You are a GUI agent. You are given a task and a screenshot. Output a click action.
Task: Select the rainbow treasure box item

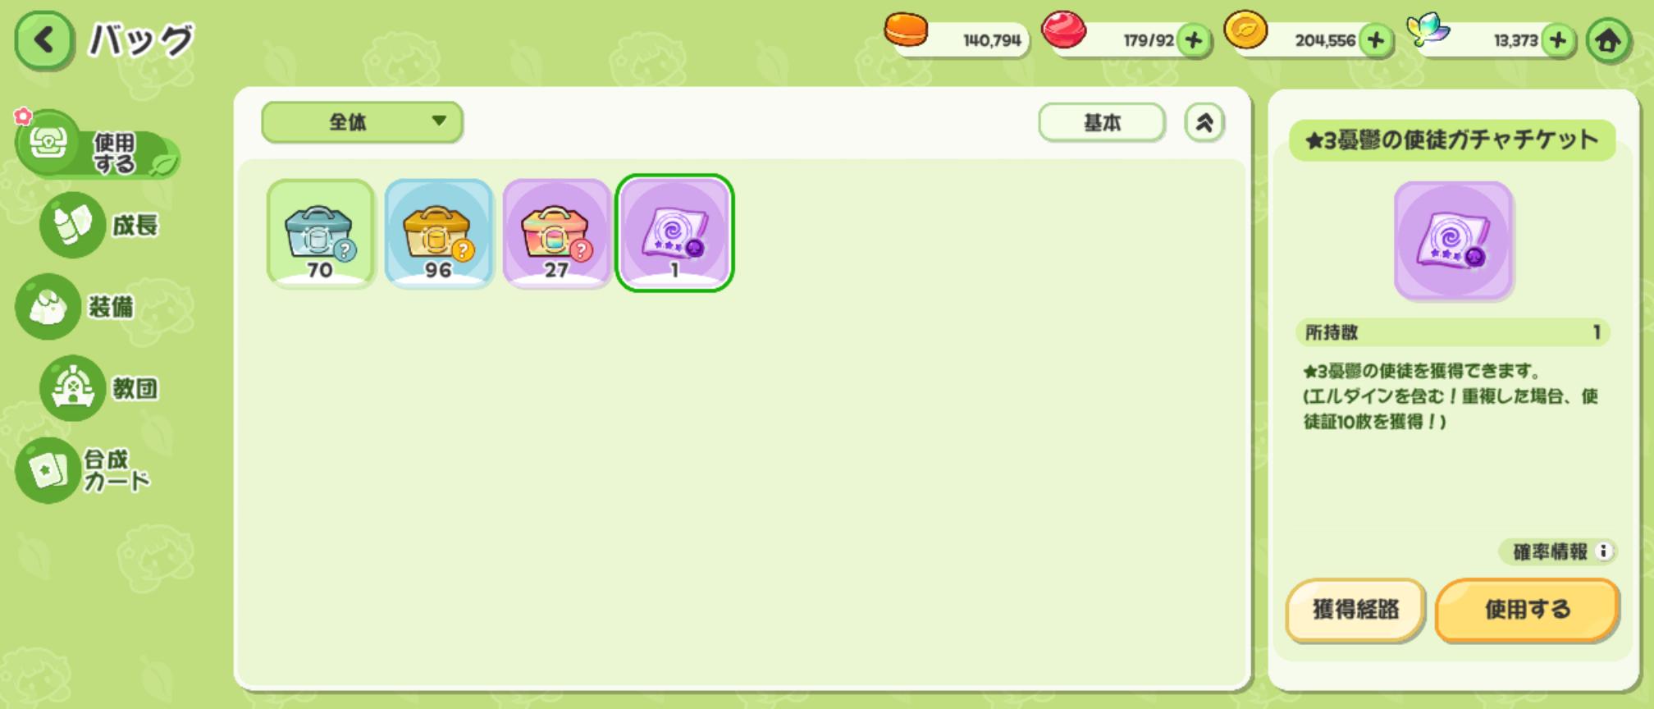557,233
